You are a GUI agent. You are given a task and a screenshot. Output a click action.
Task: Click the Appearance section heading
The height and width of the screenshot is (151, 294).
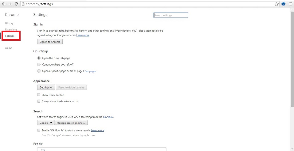click(41, 81)
